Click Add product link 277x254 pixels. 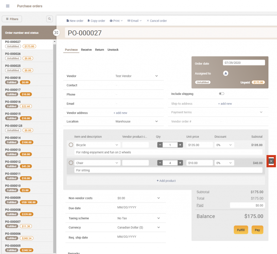point(166,181)
